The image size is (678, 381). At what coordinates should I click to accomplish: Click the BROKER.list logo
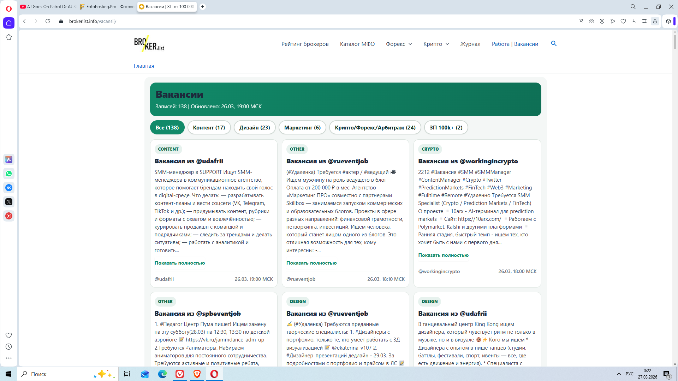point(149,44)
